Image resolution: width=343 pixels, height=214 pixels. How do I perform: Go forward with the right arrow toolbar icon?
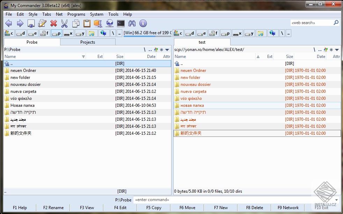(x=20, y=23)
